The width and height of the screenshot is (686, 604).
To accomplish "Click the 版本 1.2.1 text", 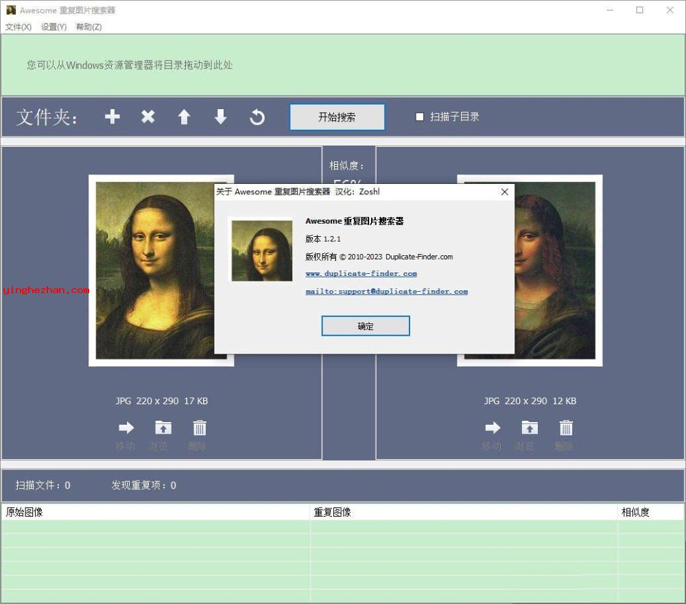I will tap(323, 239).
